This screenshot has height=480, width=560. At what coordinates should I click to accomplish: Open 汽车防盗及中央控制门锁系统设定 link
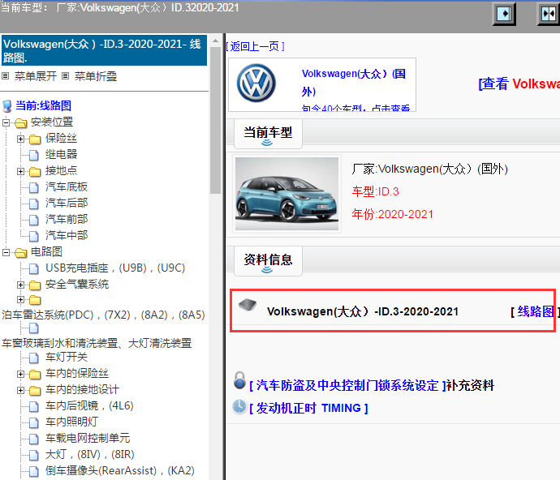click(x=347, y=385)
